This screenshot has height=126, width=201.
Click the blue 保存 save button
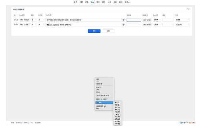click(x=94, y=31)
